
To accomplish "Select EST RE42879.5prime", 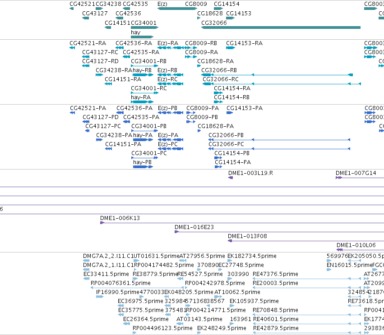I will pos(276,328).
